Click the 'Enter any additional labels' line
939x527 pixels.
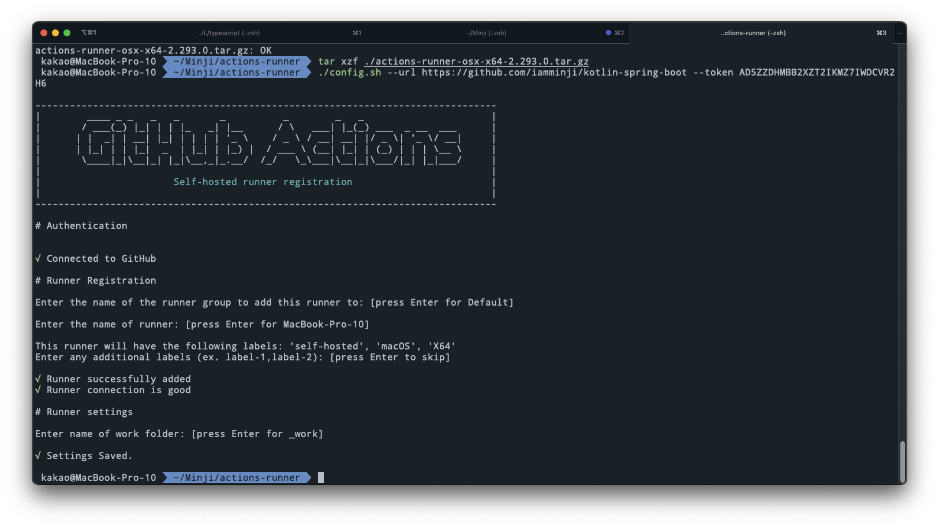(242, 357)
